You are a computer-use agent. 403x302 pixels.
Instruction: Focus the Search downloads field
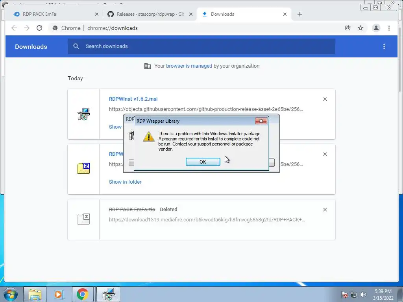[x=201, y=46]
